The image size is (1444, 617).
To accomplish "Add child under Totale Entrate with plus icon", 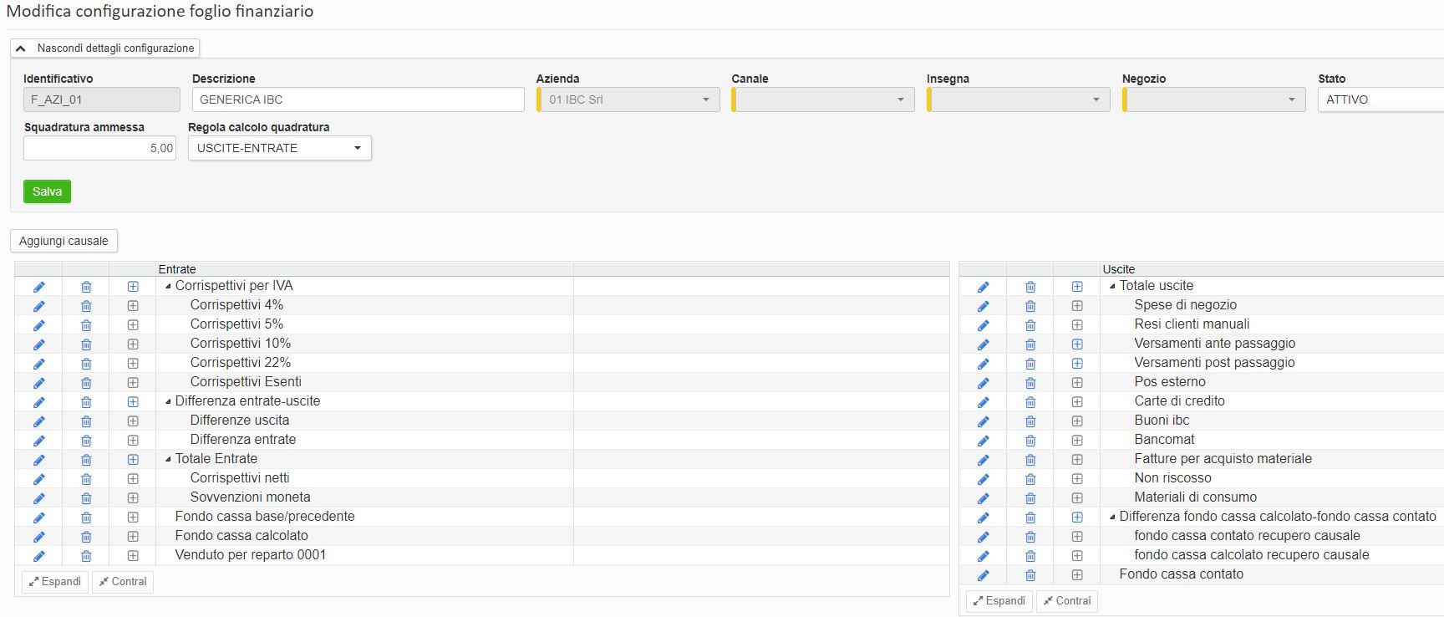I will (133, 460).
